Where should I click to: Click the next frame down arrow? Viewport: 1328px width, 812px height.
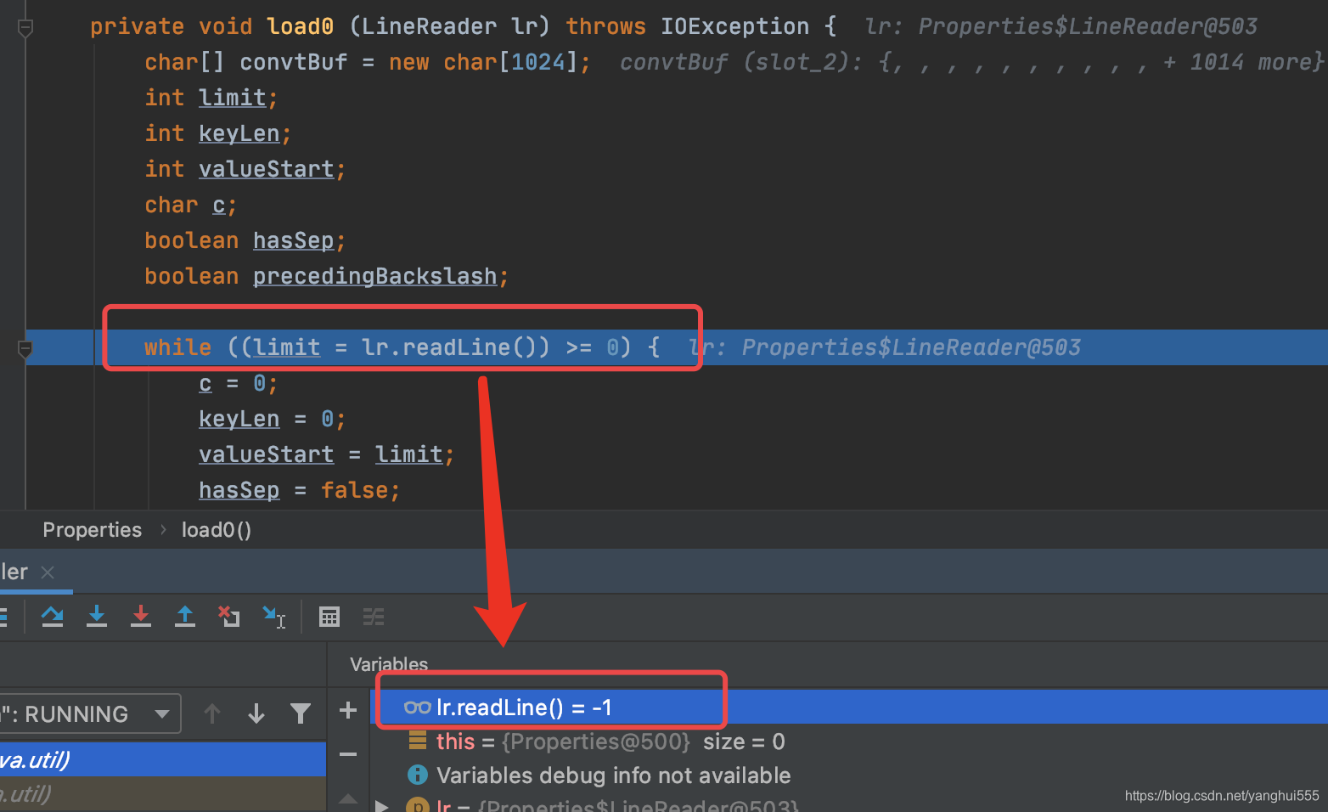tap(256, 713)
